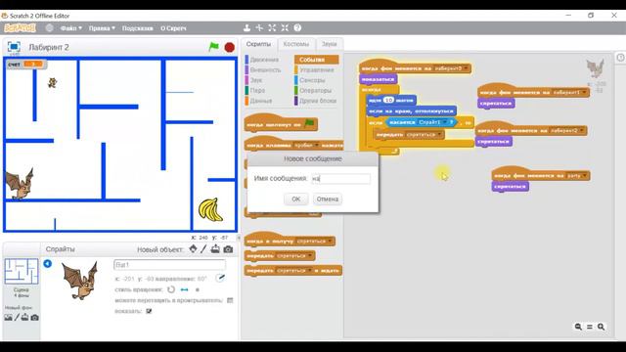The width and height of the screenshot is (626, 352).
Task: Switch to Костюмы tab
Action: click(295, 44)
